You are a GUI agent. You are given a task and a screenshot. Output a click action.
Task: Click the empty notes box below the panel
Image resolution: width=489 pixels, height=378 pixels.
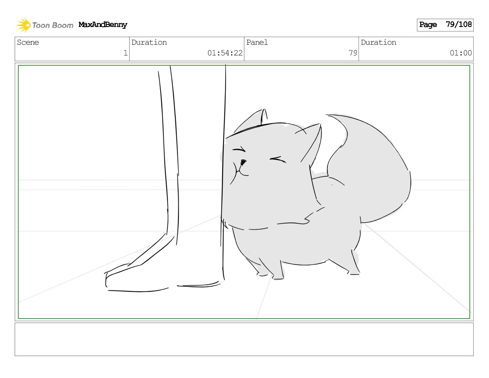(244, 339)
